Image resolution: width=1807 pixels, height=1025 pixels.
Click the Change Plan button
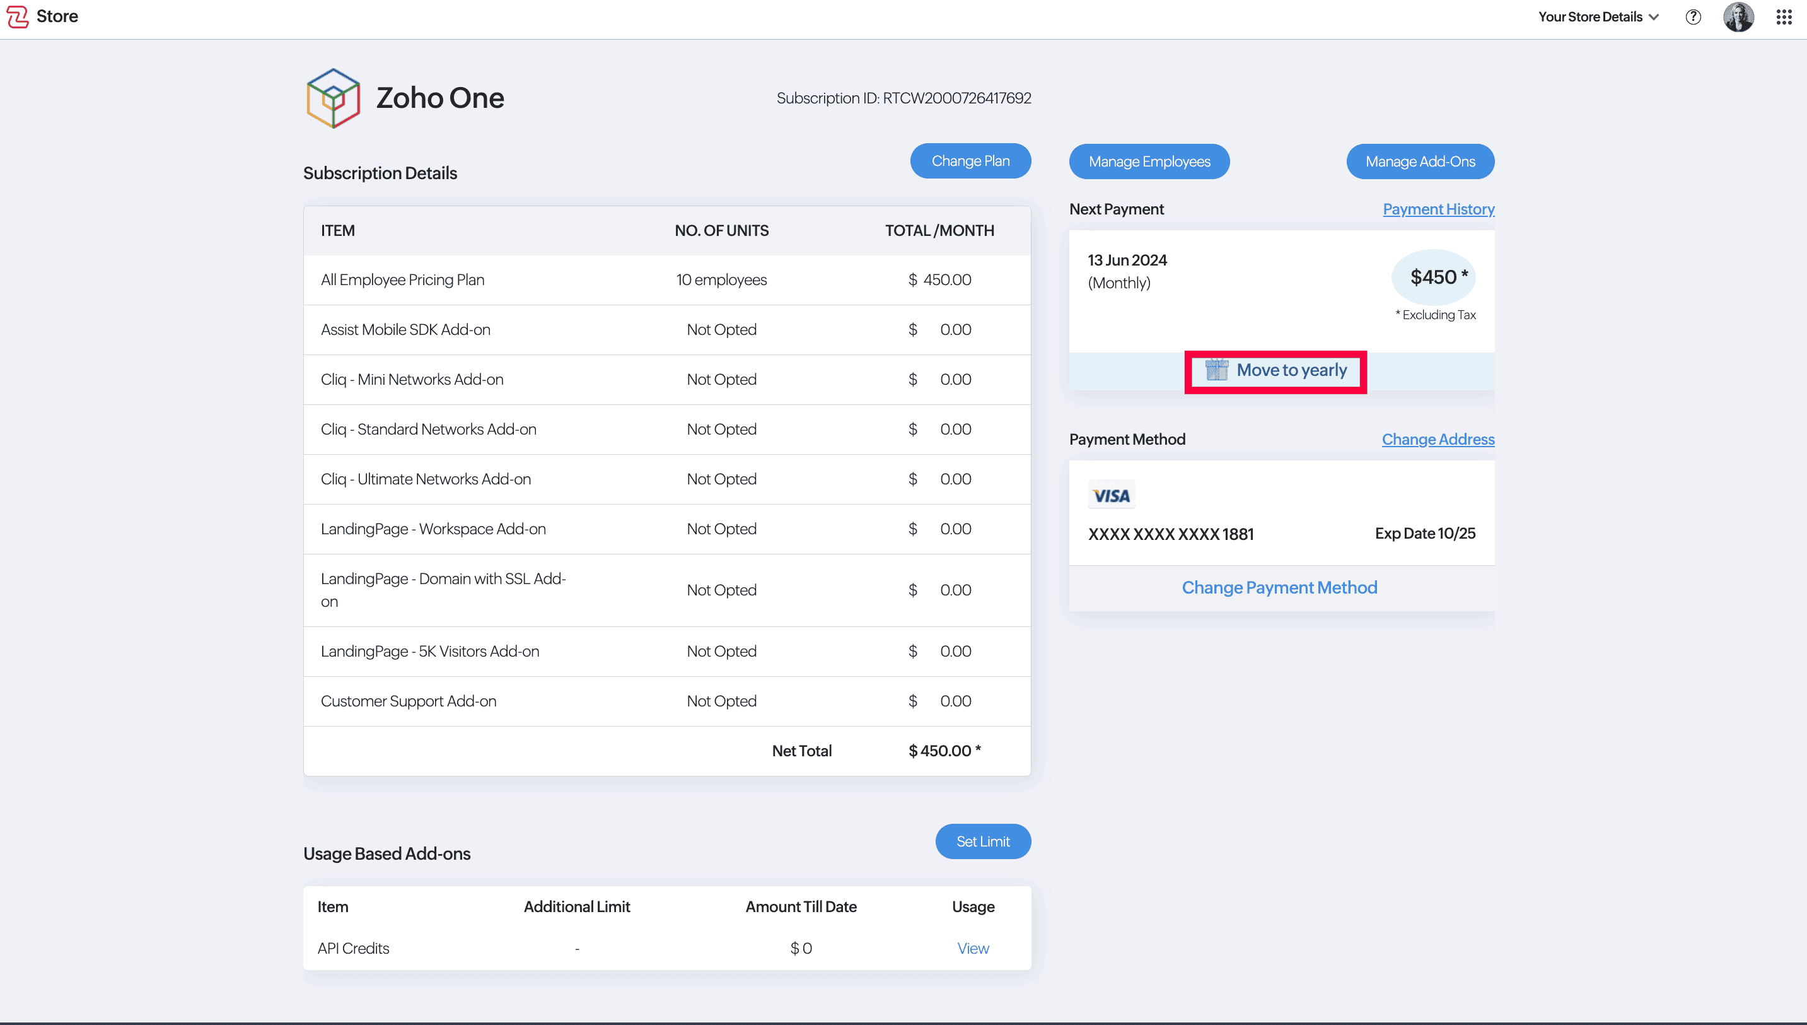tap(970, 161)
